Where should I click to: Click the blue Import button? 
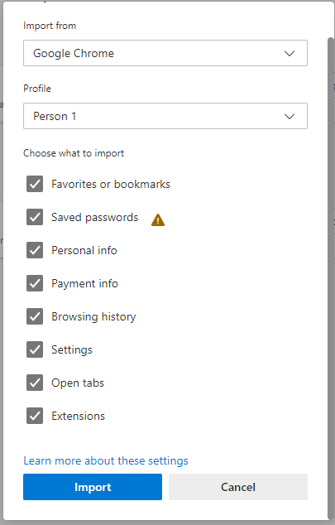click(93, 487)
